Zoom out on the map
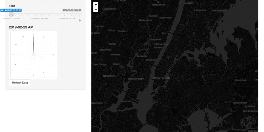The image size is (264, 132). tap(96, 10)
